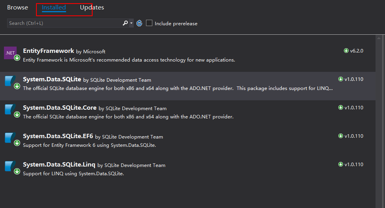Click 'Support for Entity Framework 6' description
Viewport: 385px width, 208px height.
click(x=89, y=145)
